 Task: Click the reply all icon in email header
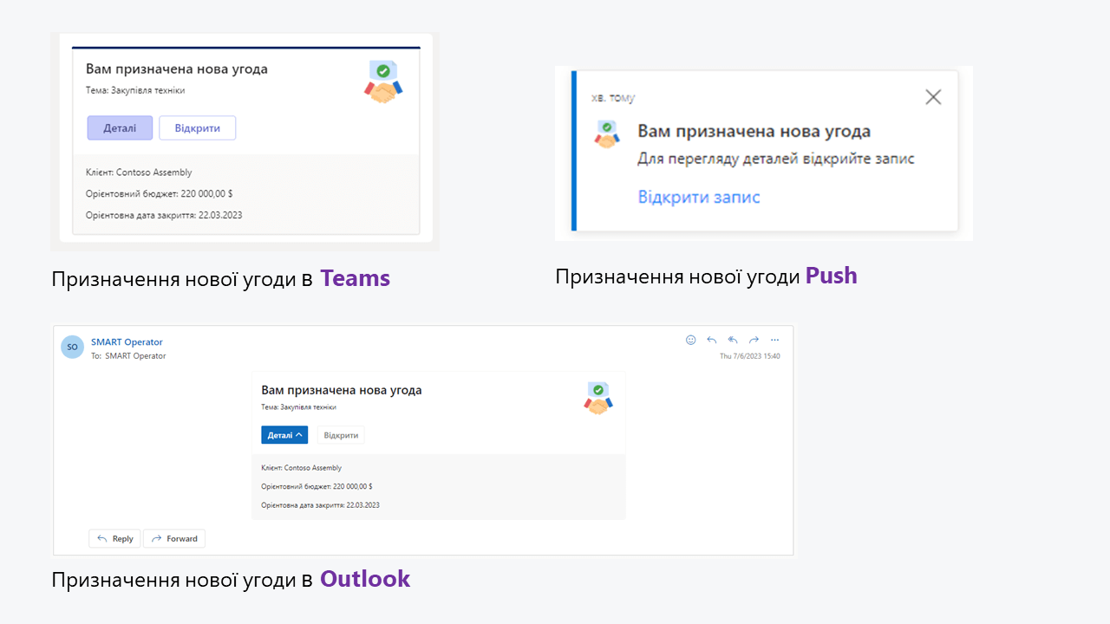click(x=733, y=340)
